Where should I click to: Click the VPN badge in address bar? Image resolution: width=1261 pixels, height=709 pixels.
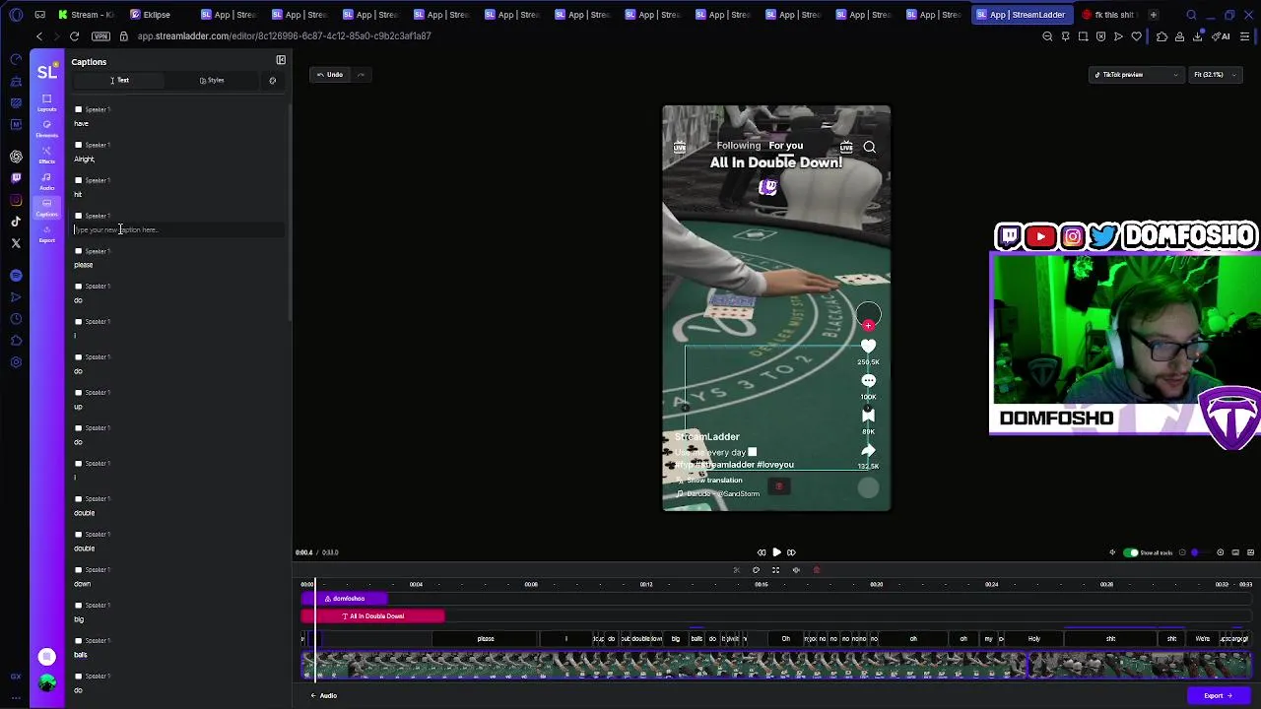click(100, 36)
